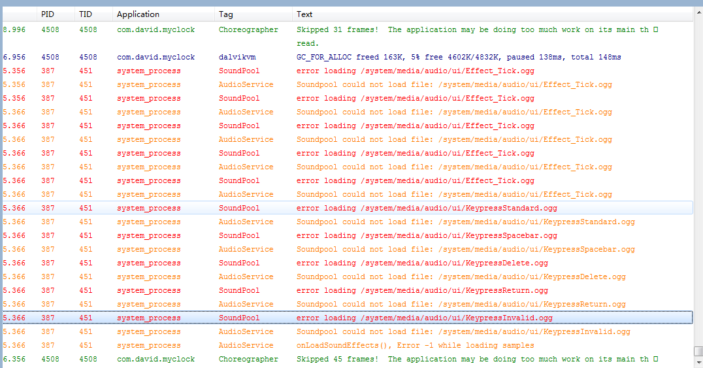
Task: Click the TID column header
Action: coord(86,14)
